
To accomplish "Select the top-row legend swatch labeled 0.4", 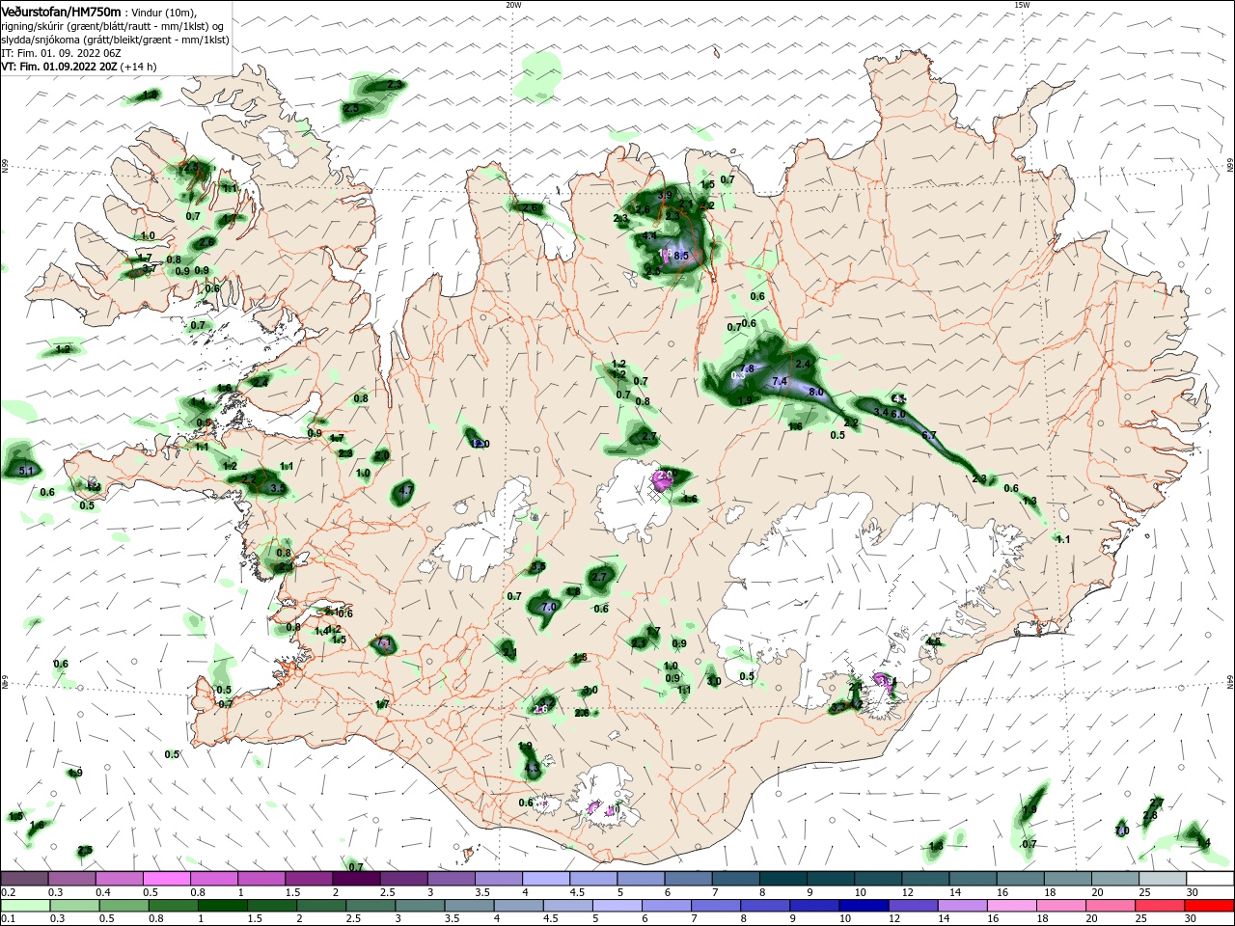I will tap(119, 878).
